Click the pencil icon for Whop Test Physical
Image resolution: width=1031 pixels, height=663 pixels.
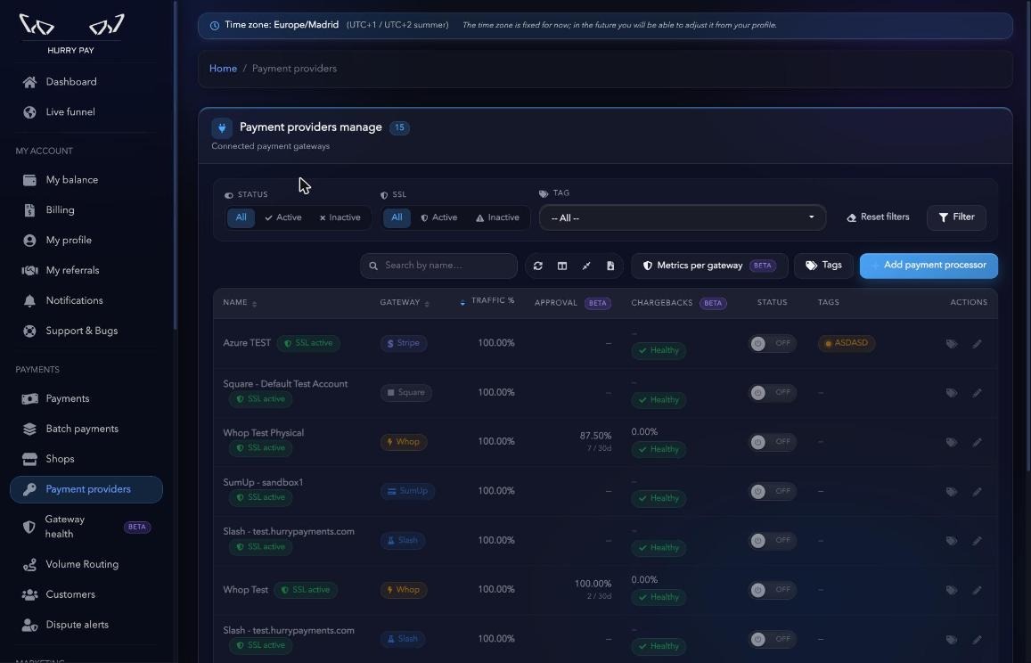click(977, 442)
